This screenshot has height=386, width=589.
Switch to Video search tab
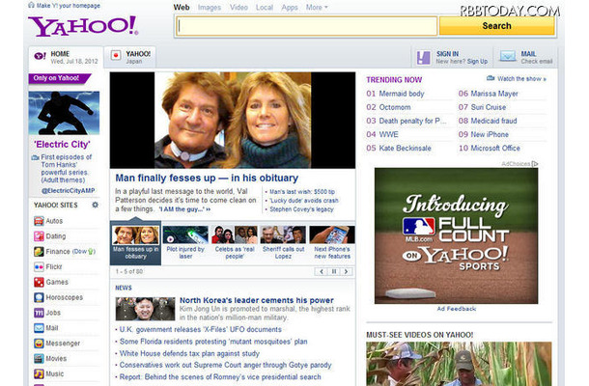coord(238,8)
